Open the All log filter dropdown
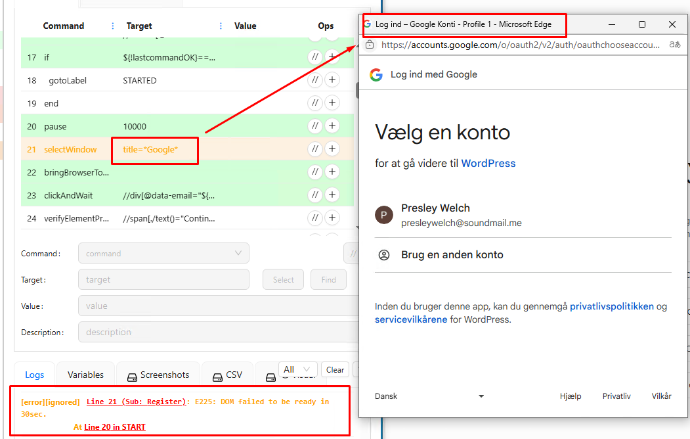The image size is (690, 439). 297,369
